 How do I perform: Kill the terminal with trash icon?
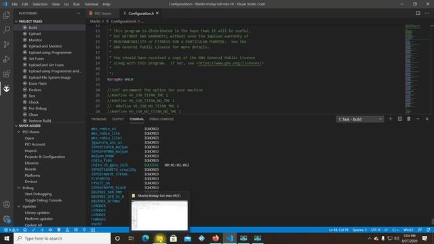[x=409, y=119]
